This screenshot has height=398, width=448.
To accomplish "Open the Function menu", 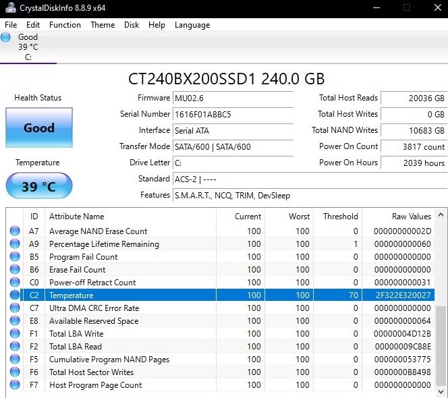I will (x=65, y=25).
